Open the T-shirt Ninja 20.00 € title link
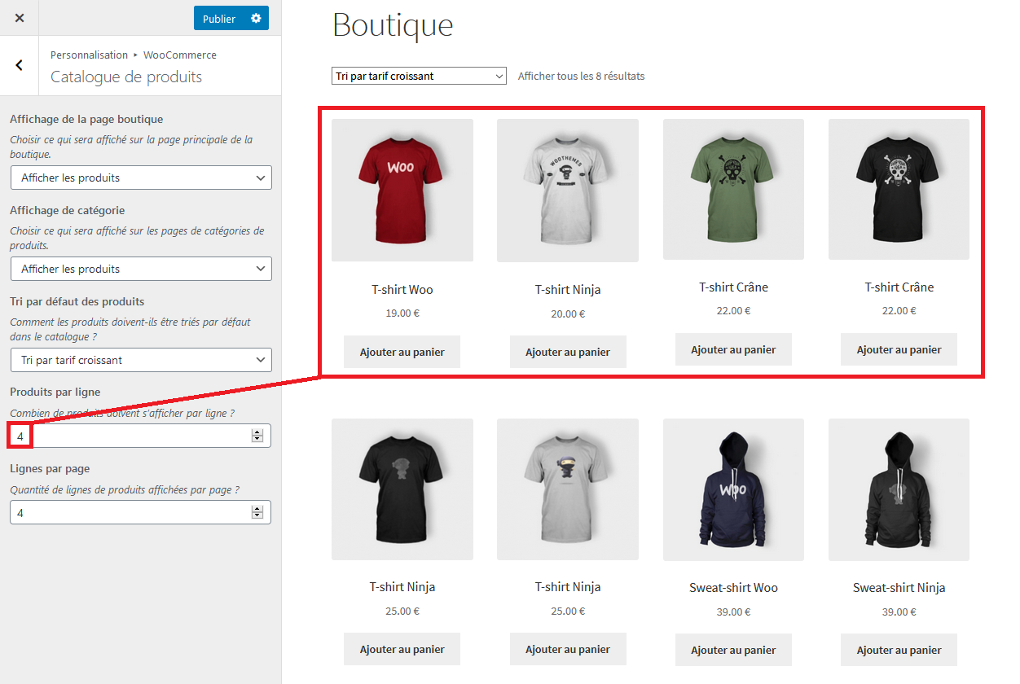This screenshot has height=684, width=1020. (x=568, y=290)
